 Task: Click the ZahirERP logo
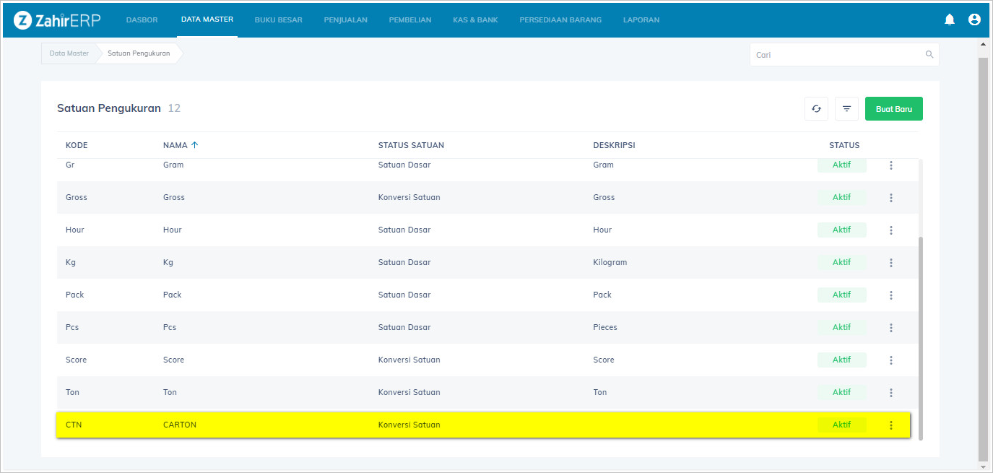pyautogui.click(x=57, y=20)
